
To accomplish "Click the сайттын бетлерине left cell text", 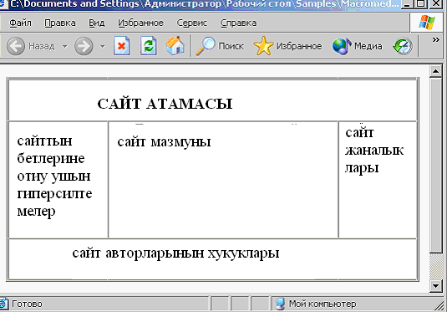I will [x=54, y=176].
